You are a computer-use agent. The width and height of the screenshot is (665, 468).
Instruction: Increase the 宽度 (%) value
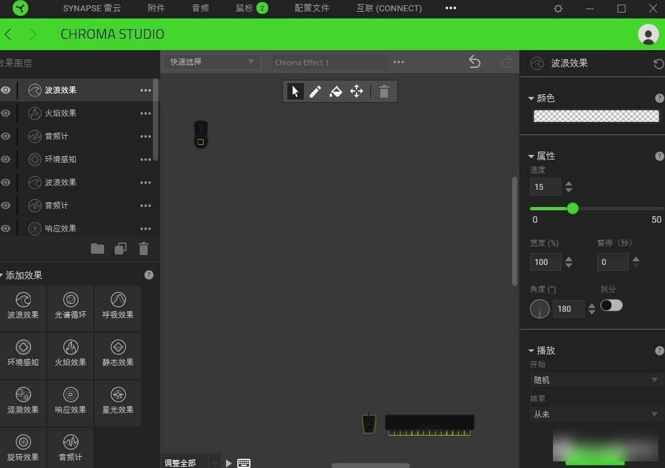pos(569,258)
